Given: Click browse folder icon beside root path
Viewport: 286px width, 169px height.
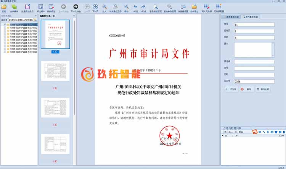Looking at the screenshot, I should coord(35,20).
